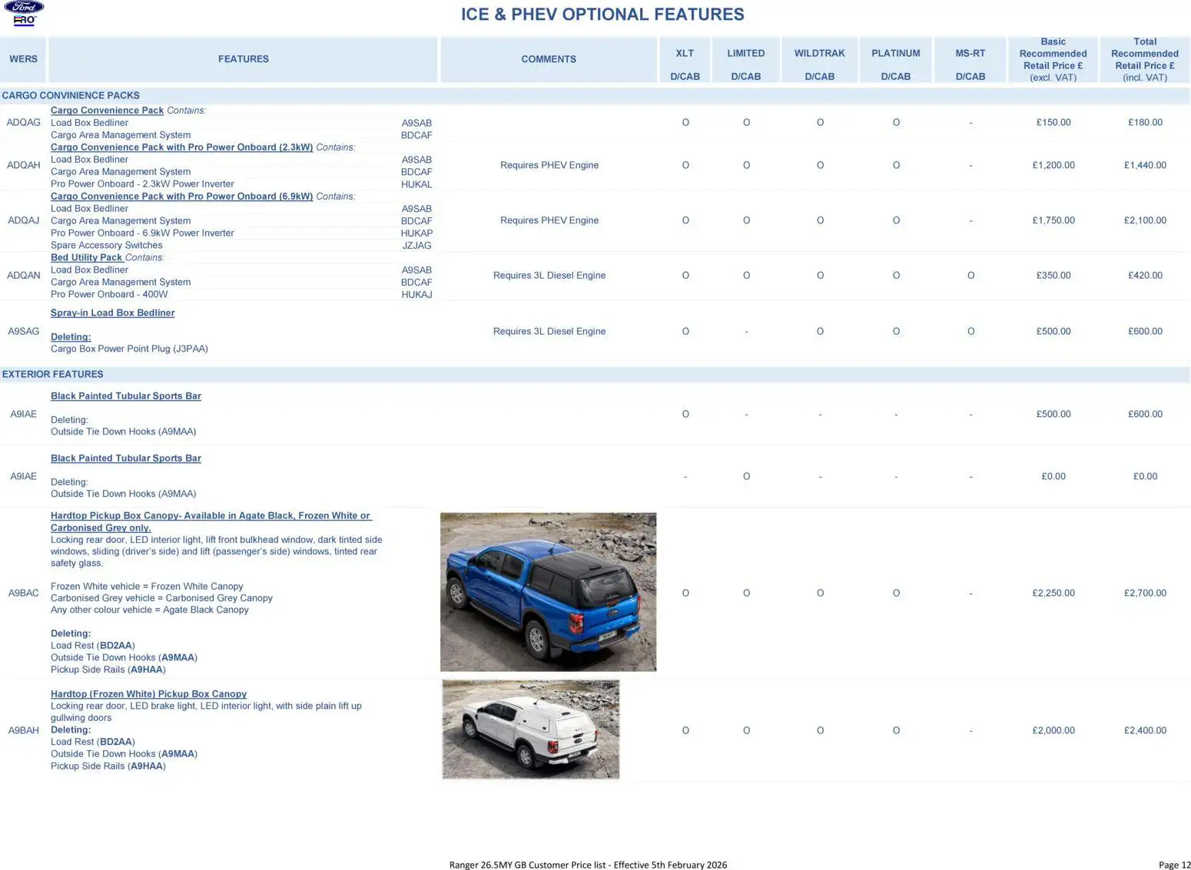The image size is (1191, 870).
Task: Click the Ford Pro logo
Action: pos(24,13)
